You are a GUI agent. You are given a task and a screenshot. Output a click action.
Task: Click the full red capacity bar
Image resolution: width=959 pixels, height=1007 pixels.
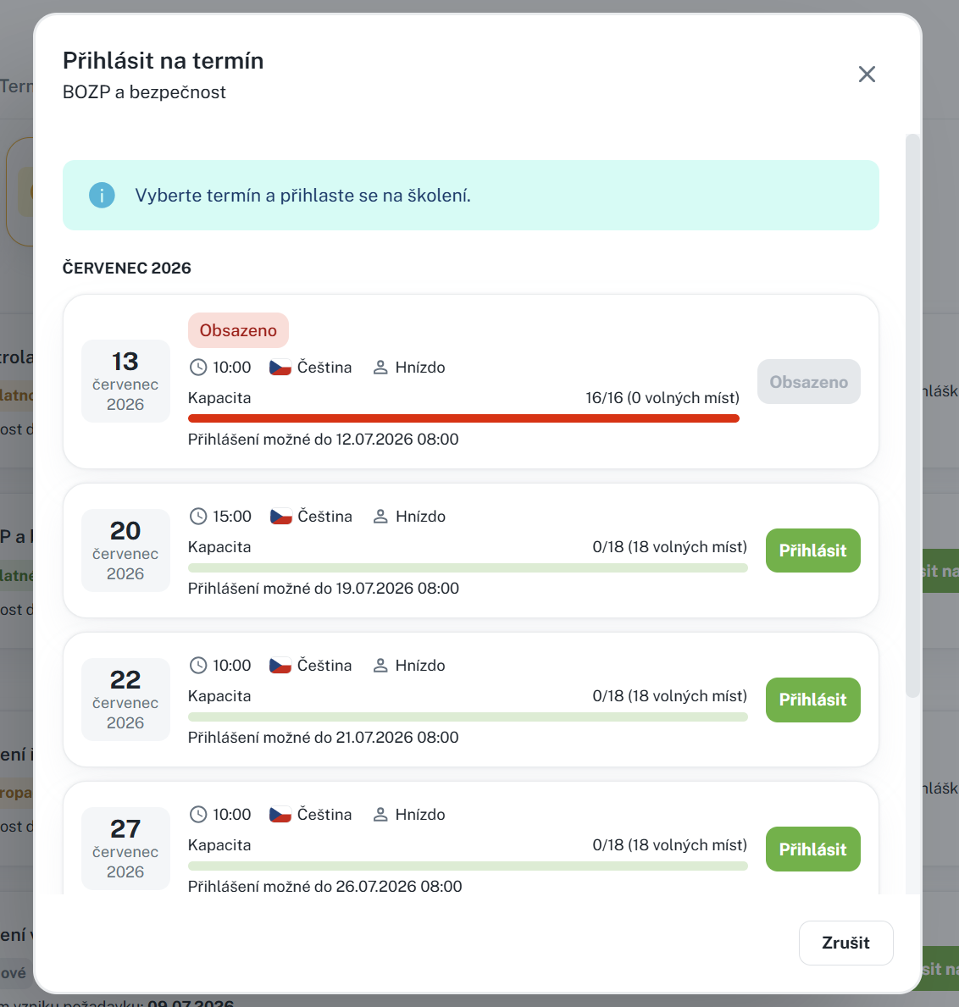463,418
